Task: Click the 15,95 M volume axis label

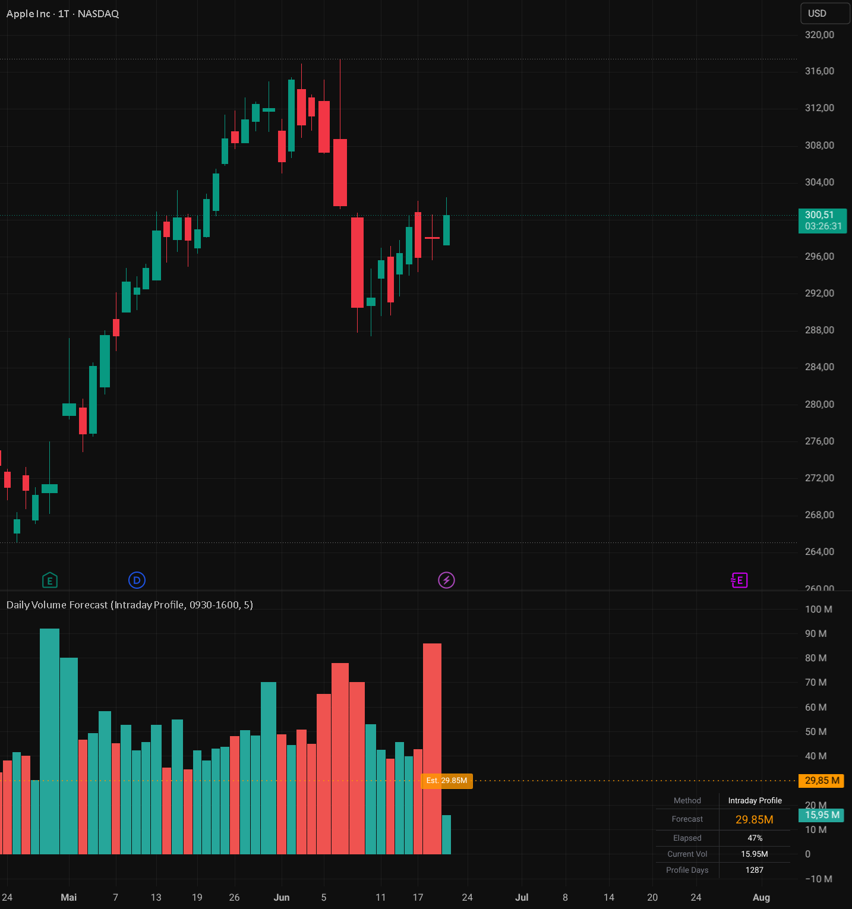Action: click(822, 815)
